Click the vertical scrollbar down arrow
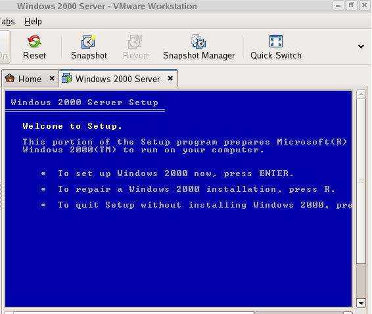Image resolution: width=372 pixels, height=314 pixels. tap(361, 303)
